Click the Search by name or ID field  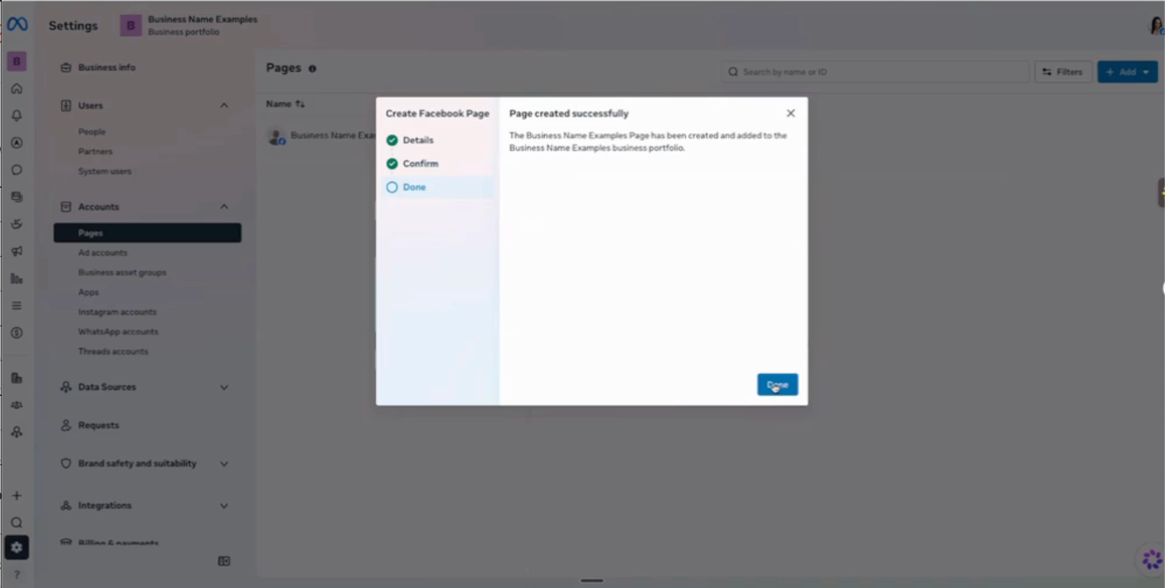tap(875, 72)
